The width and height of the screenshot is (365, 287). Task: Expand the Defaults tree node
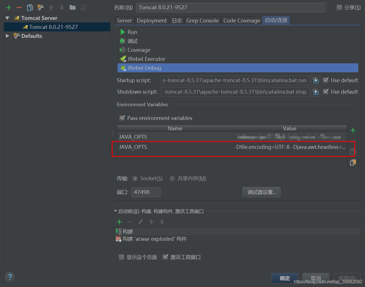pyautogui.click(x=8, y=36)
